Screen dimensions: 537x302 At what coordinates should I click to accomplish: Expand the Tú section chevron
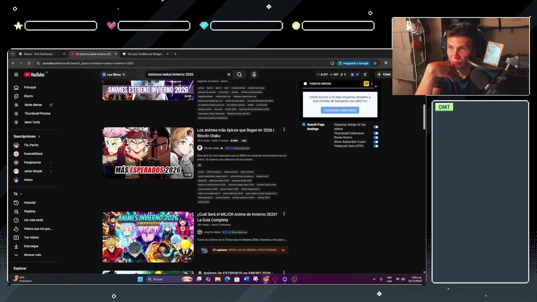tap(21, 194)
